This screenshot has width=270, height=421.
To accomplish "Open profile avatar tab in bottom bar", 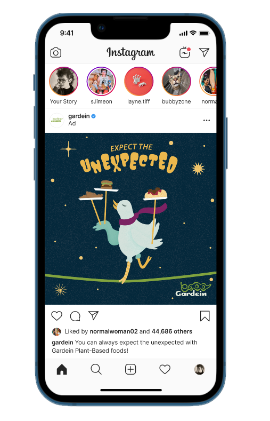I will 199,369.
